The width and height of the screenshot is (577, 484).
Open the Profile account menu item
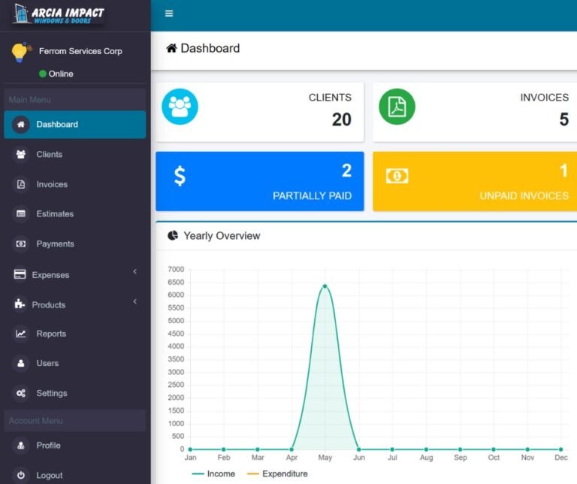[x=48, y=445]
